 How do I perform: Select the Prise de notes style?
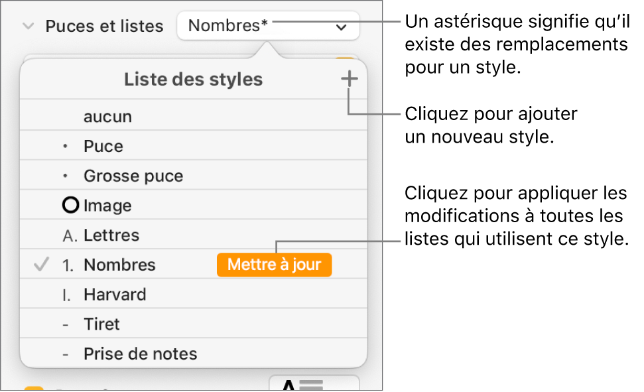pyautogui.click(x=140, y=354)
